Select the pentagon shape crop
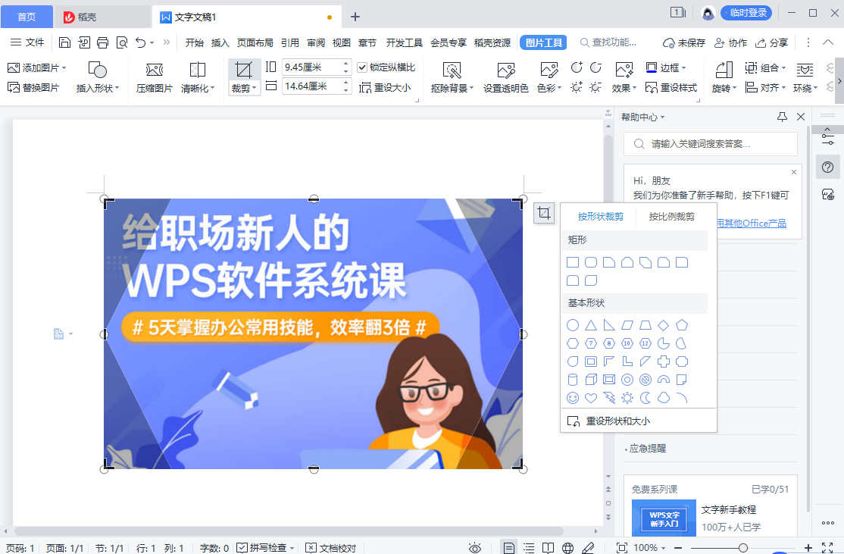 point(682,325)
